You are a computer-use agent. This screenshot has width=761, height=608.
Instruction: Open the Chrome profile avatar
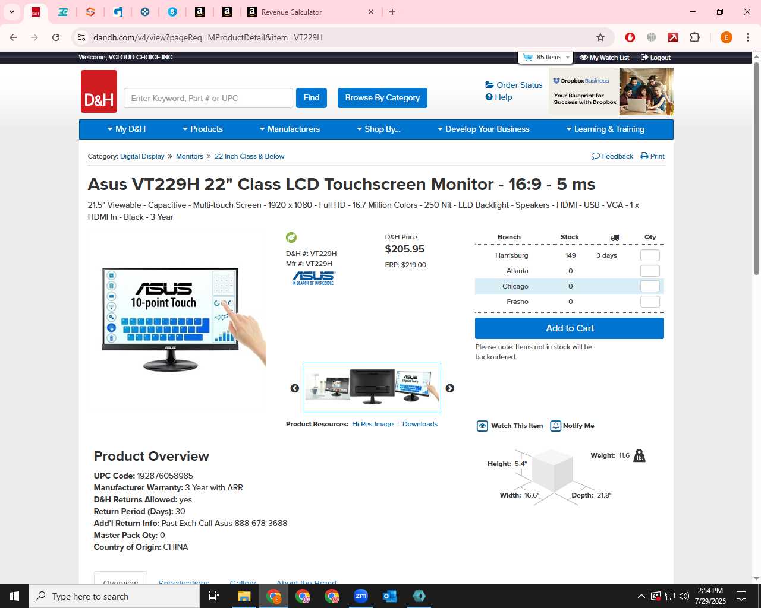(726, 37)
